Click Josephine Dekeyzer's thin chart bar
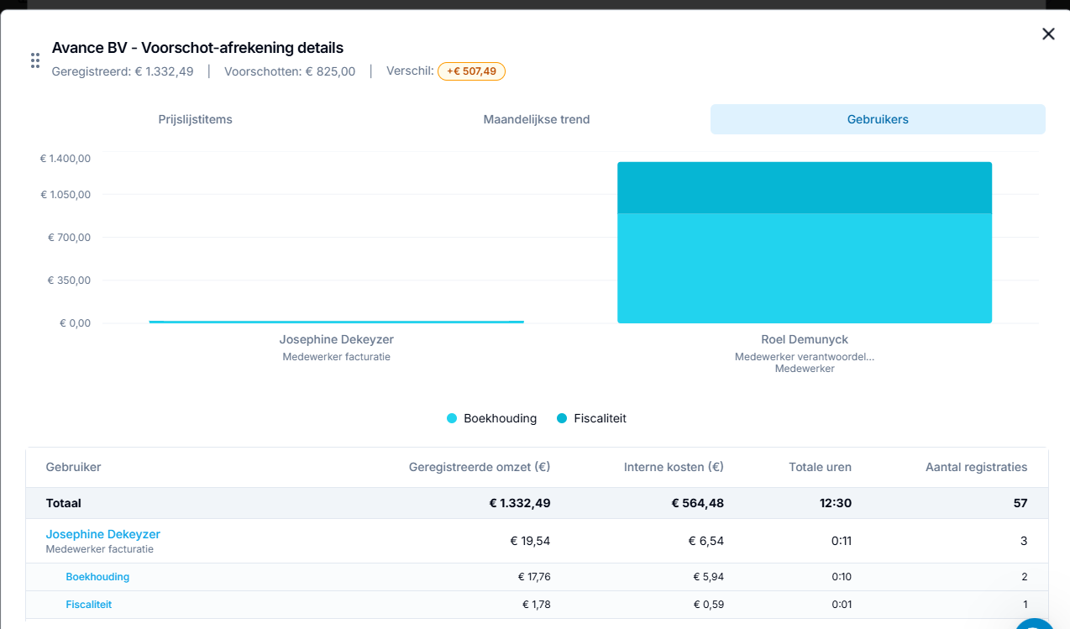 tap(336, 322)
